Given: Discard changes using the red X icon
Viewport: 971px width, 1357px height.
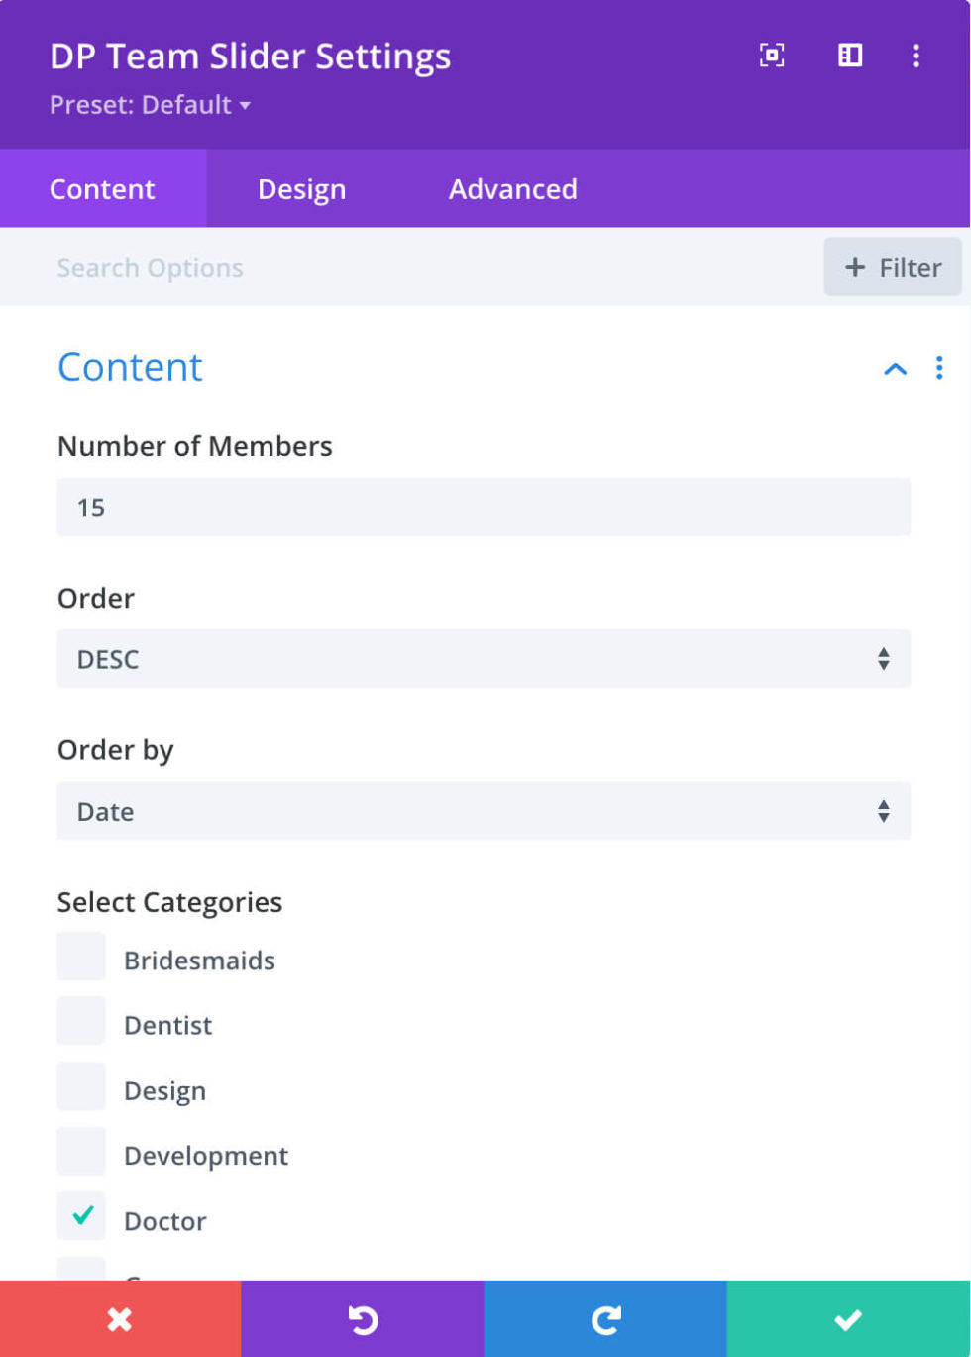Looking at the screenshot, I should pyautogui.click(x=119, y=1319).
